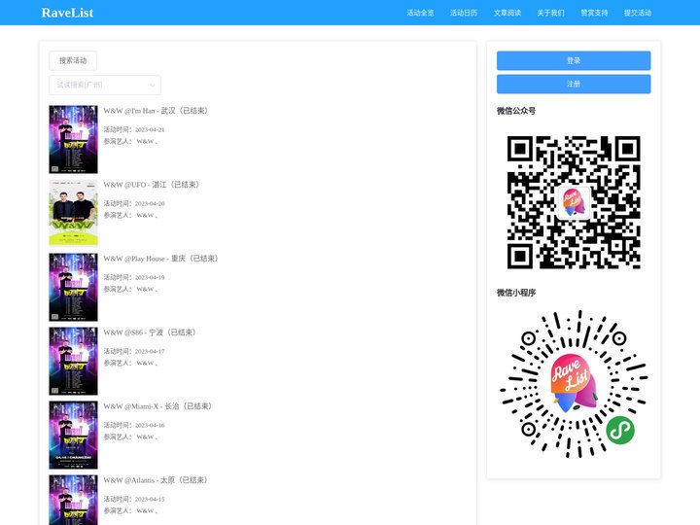The height and width of the screenshot is (525, 700).
Task: Open the title W&W @Atlantis - 太原（已结束）
Action: (156, 480)
